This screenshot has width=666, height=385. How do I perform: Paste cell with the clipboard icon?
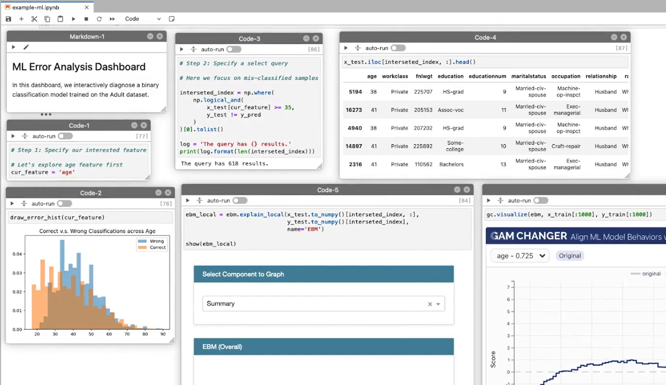click(x=60, y=19)
